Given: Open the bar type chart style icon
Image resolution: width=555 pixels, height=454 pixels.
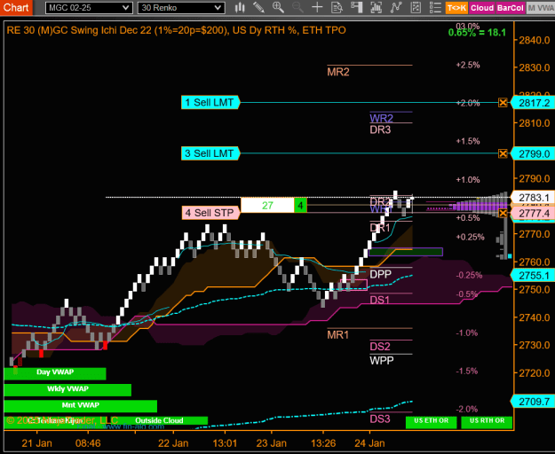Looking at the screenshot, I should coord(240,7).
